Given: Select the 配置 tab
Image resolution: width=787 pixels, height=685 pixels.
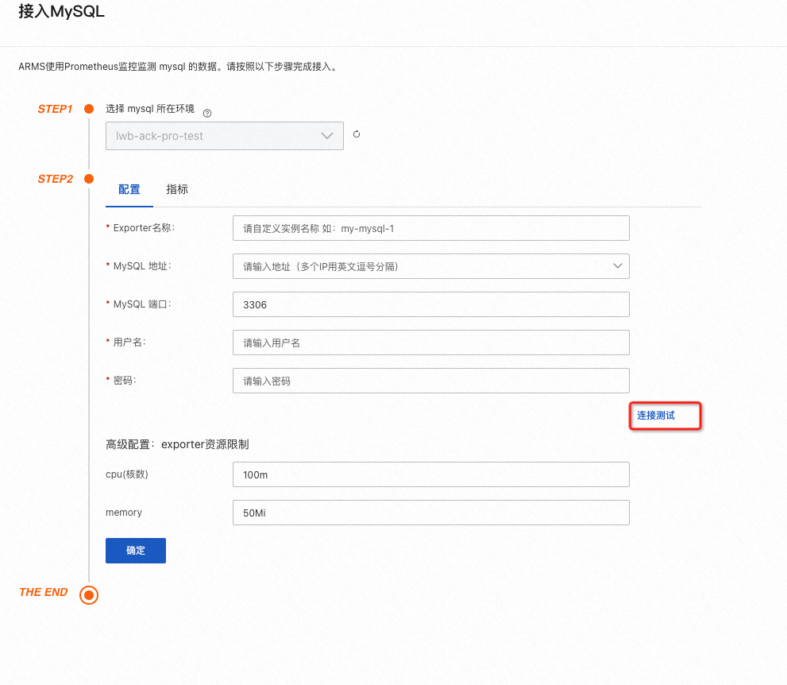Looking at the screenshot, I should [129, 189].
